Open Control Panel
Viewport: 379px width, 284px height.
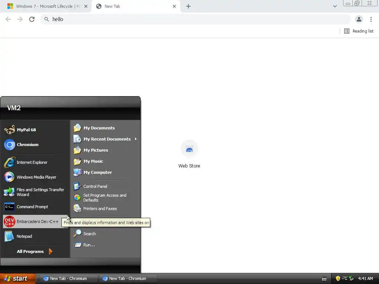[105, 186]
